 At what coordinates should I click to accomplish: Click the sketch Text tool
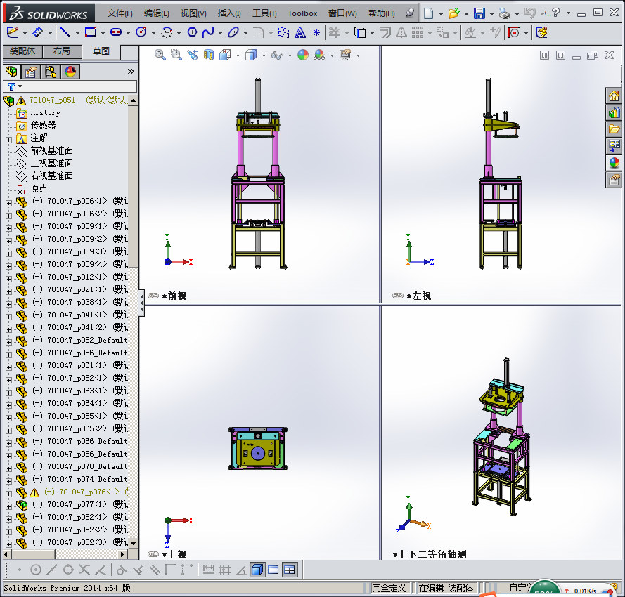click(299, 32)
